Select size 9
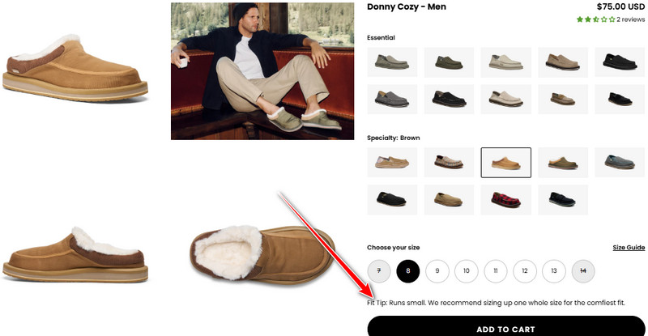 (x=437, y=271)
